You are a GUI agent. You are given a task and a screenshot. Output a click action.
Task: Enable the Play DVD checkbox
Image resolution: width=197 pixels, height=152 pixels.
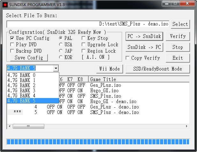(x=12, y=44)
